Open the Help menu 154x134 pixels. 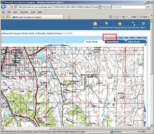pos(40,12)
